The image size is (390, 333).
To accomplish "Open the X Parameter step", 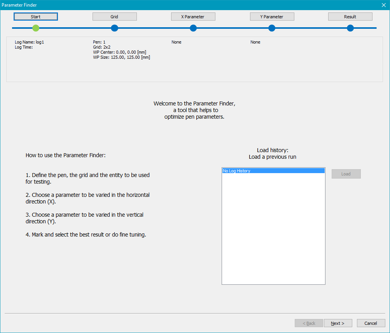I will 193,17.
